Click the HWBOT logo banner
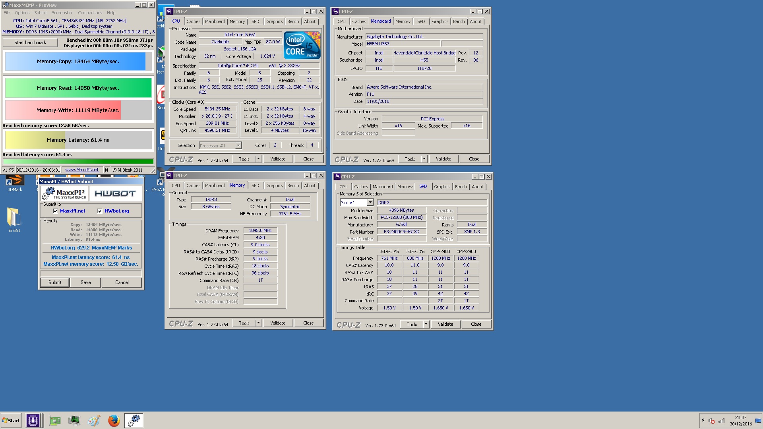Image resolution: width=763 pixels, height=429 pixels. 115,194
